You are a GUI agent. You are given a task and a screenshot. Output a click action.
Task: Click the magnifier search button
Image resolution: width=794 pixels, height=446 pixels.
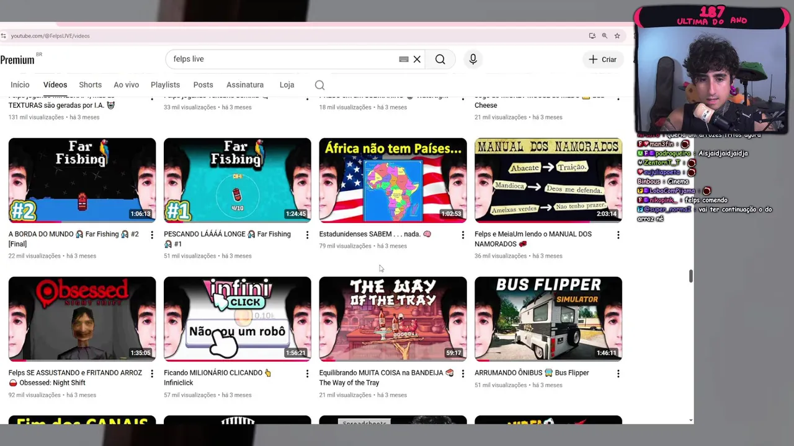click(440, 59)
